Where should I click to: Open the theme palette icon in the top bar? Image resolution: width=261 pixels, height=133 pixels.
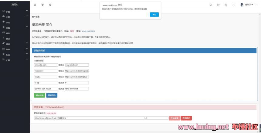coord(218,5)
